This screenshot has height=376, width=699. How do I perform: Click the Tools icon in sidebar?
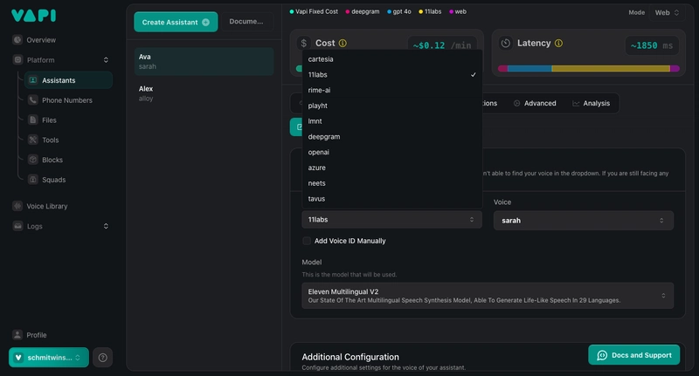pyautogui.click(x=33, y=140)
